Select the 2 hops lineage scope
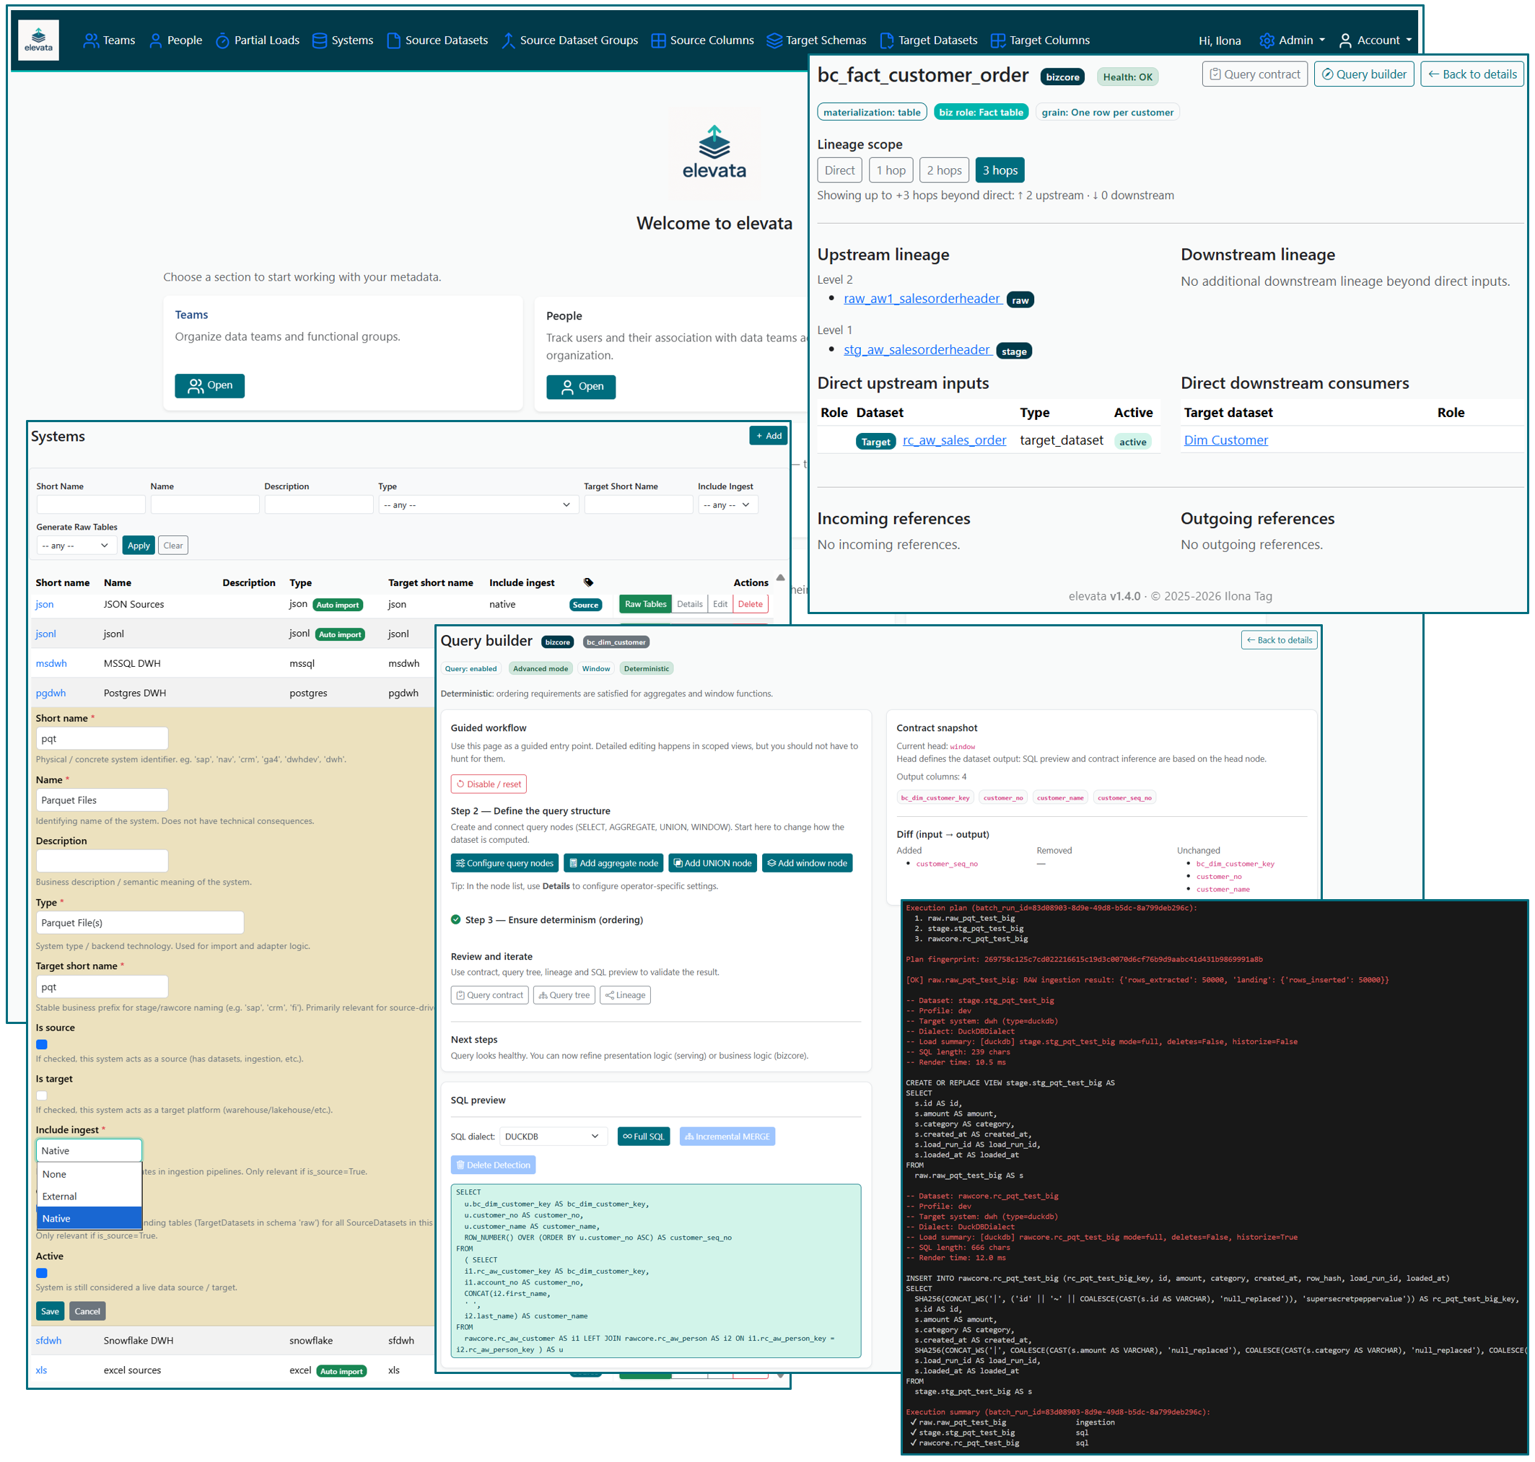This screenshot has height=1462, width=1535. pyautogui.click(x=944, y=170)
